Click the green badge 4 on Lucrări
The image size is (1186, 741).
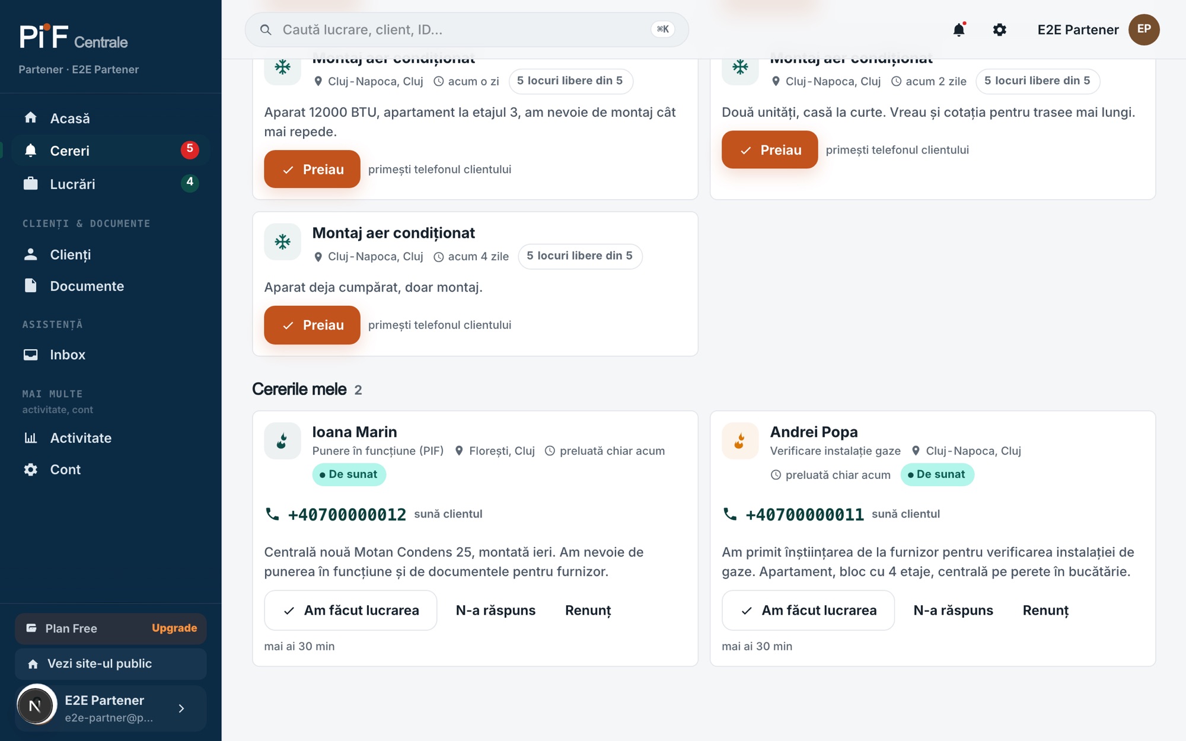(190, 183)
